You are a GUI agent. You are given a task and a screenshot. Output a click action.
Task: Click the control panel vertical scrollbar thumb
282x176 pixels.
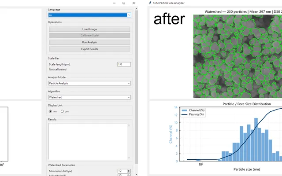click(136, 87)
